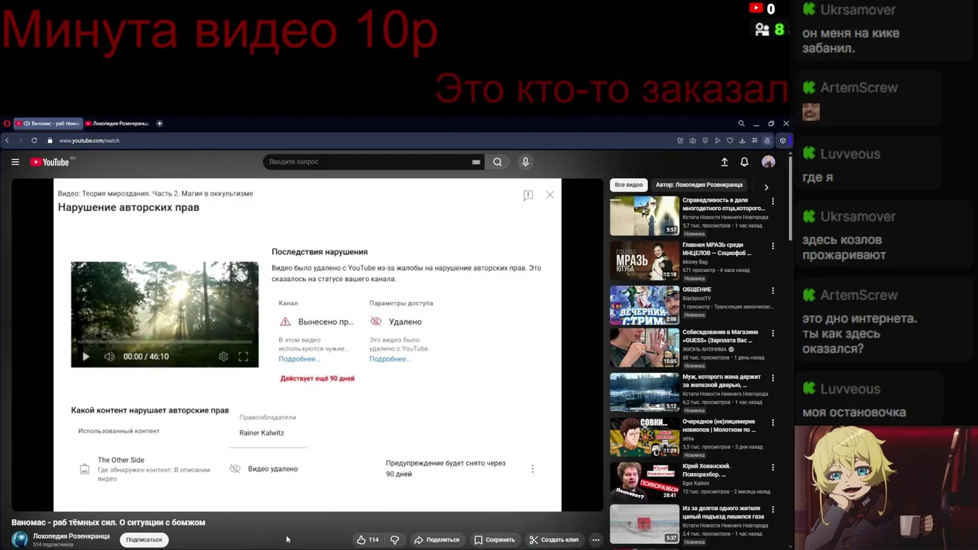The width and height of the screenshot is (978, 550).
Task: Click the YouTube search magnifier button
Action: [x=497, y=162]
